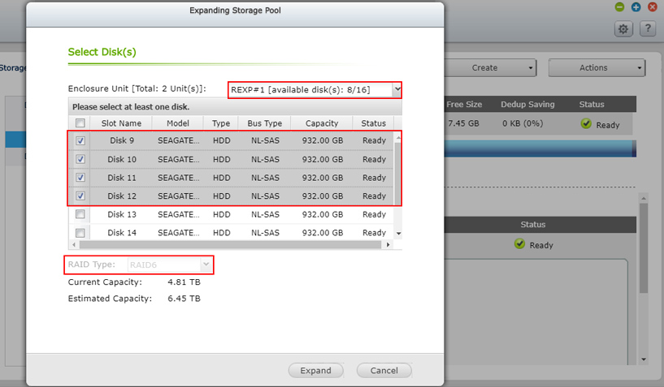Expand the Actions dropdown button

coord(597,68)
